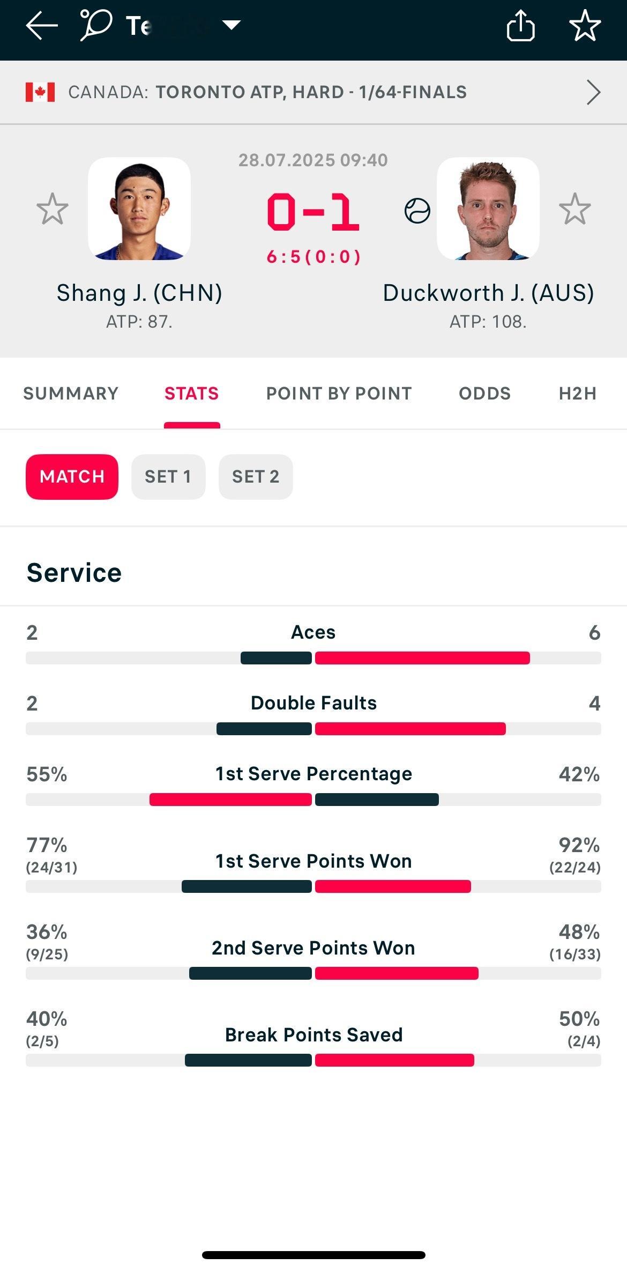Switch to the Summary tab
Screen dimensions: 627x1272
point(71,394)
